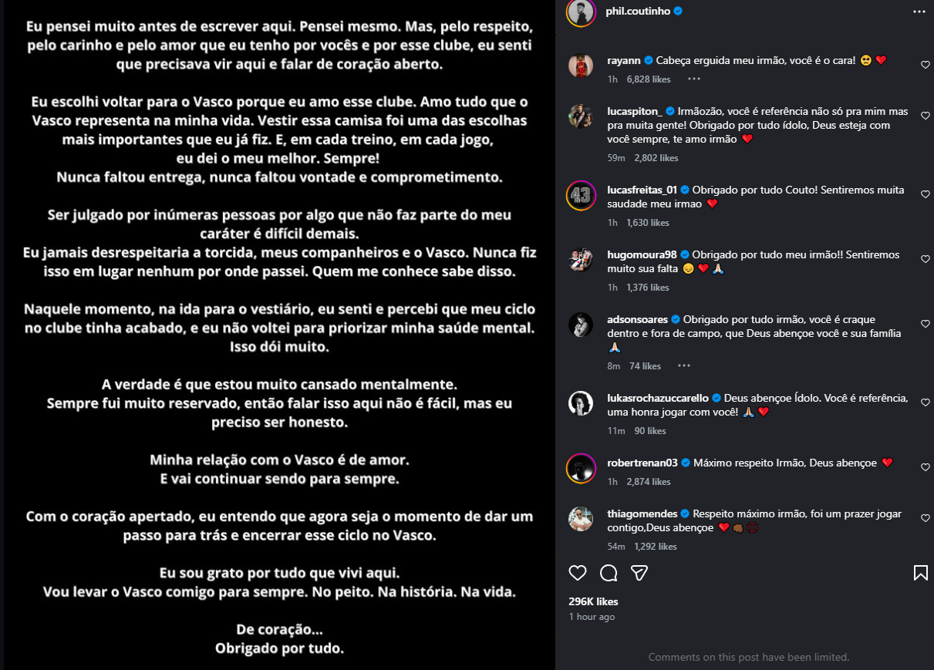Like rayann's comment
Viewport: 934px width, 670px height.
click(926, 65)
